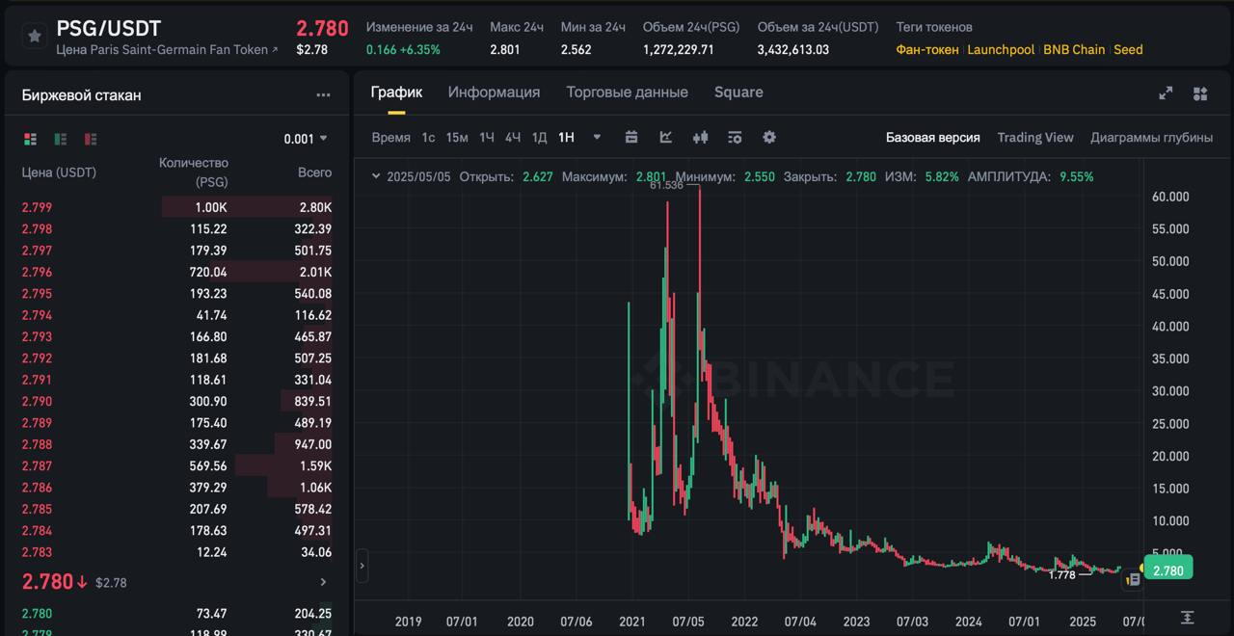Open the 0.001 price grouping dropdown
Screen dimensions: 1234x636
click(306, 139)
